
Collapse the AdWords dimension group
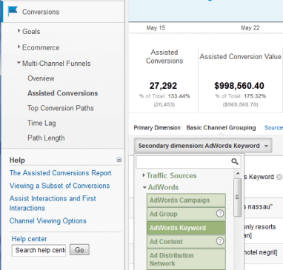coord(144,188)
